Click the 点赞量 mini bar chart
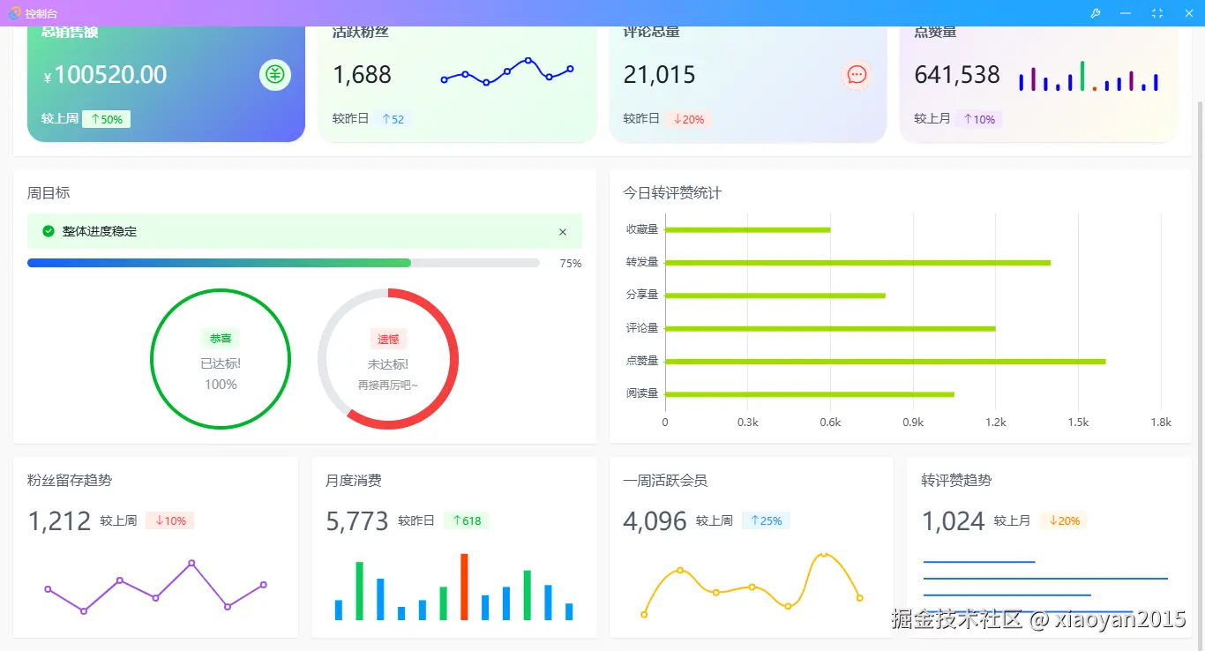Viewport: 1205px width, 651px height. coord(1088,76)
